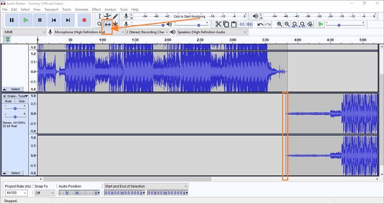Undo the last action

click(260, 24)
